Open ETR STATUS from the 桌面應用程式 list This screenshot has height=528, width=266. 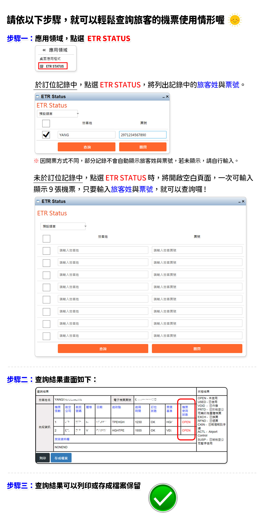click(x=53, y=66)
